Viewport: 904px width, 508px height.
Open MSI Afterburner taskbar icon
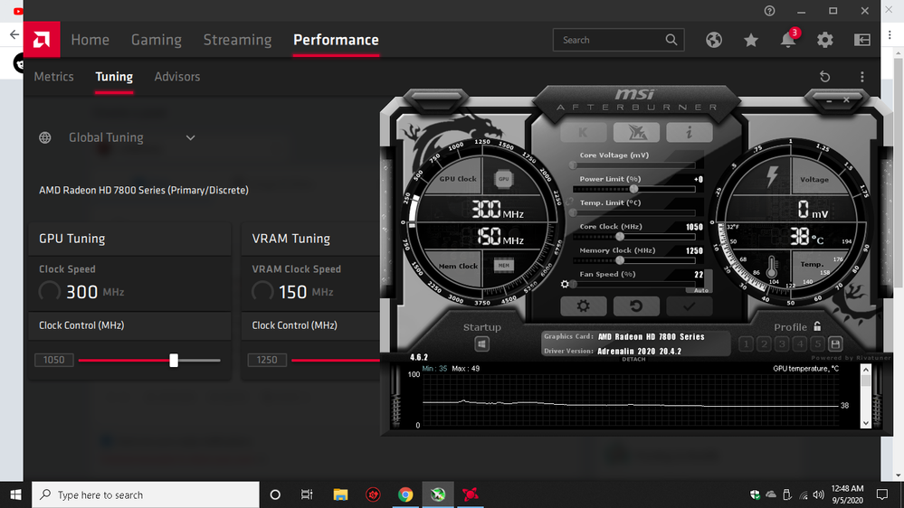click(x=438, y=494)
